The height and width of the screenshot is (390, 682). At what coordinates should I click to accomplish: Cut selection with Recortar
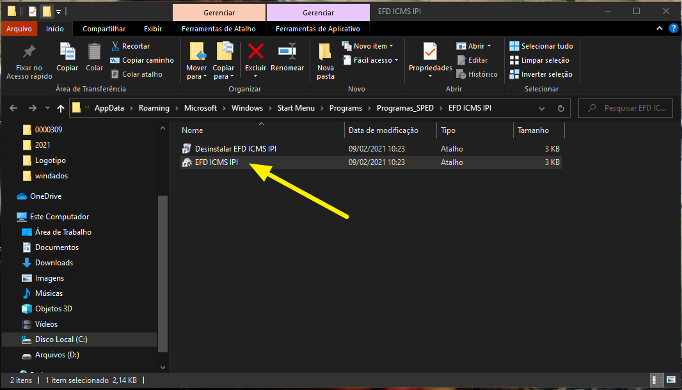131,46
